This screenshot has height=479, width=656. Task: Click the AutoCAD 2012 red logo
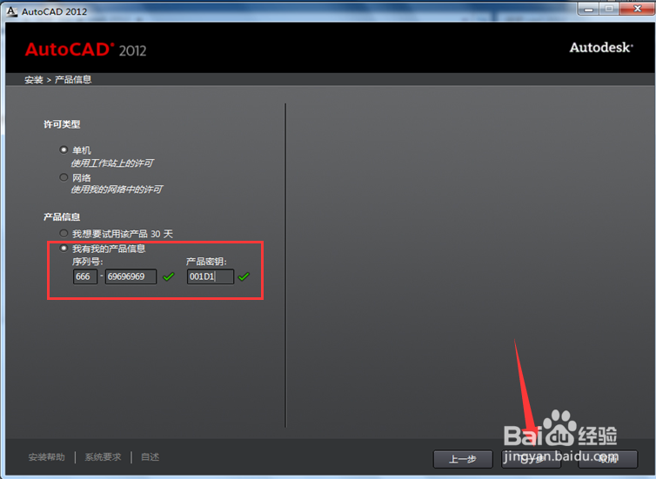[x=86, y=50]
